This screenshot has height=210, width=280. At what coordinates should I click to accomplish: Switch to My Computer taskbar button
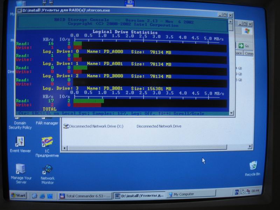pyautogui.click(x=191, y=194)
